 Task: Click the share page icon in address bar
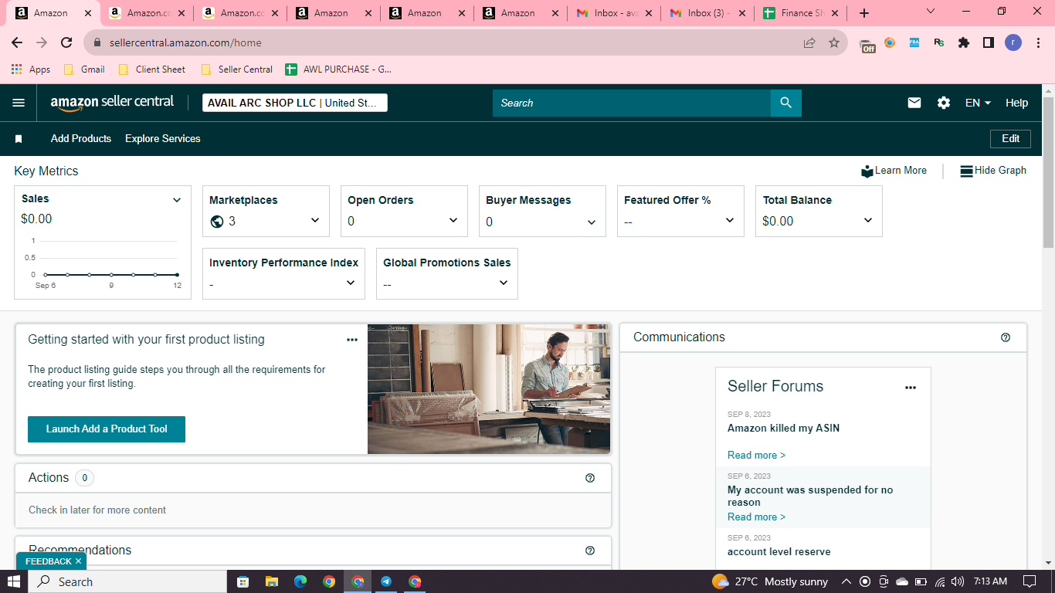click(809, 43)
